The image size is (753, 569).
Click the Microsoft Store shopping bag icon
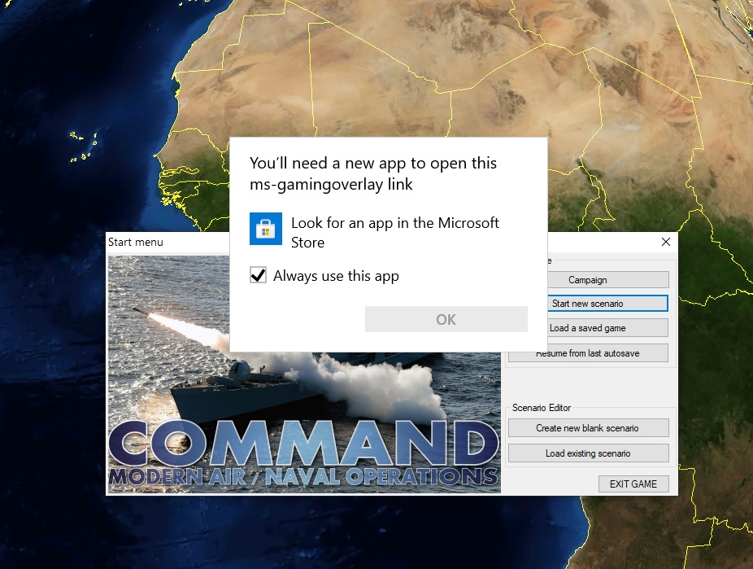coord(266,229)
